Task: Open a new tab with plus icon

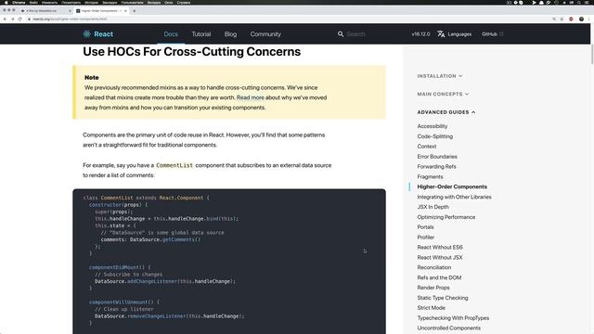Action: pos(134,11)
